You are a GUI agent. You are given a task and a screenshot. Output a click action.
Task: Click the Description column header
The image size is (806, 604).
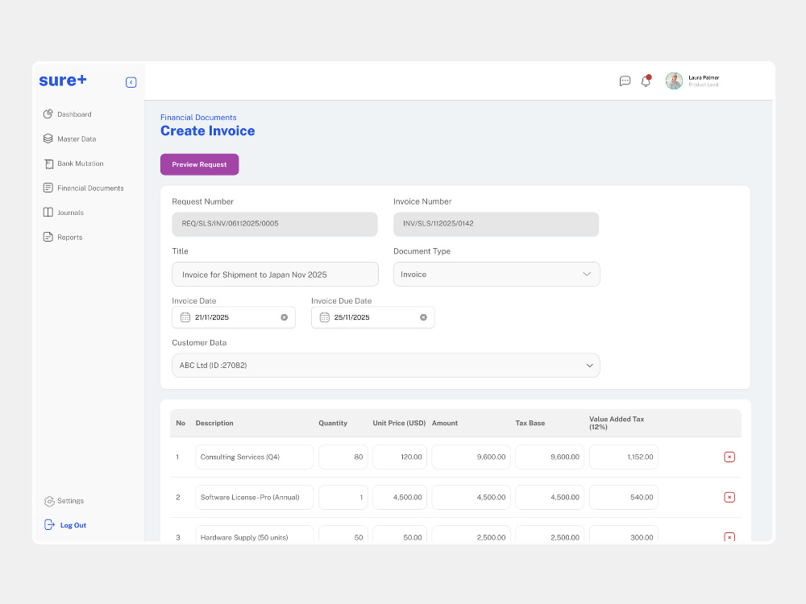click(214, 424)
